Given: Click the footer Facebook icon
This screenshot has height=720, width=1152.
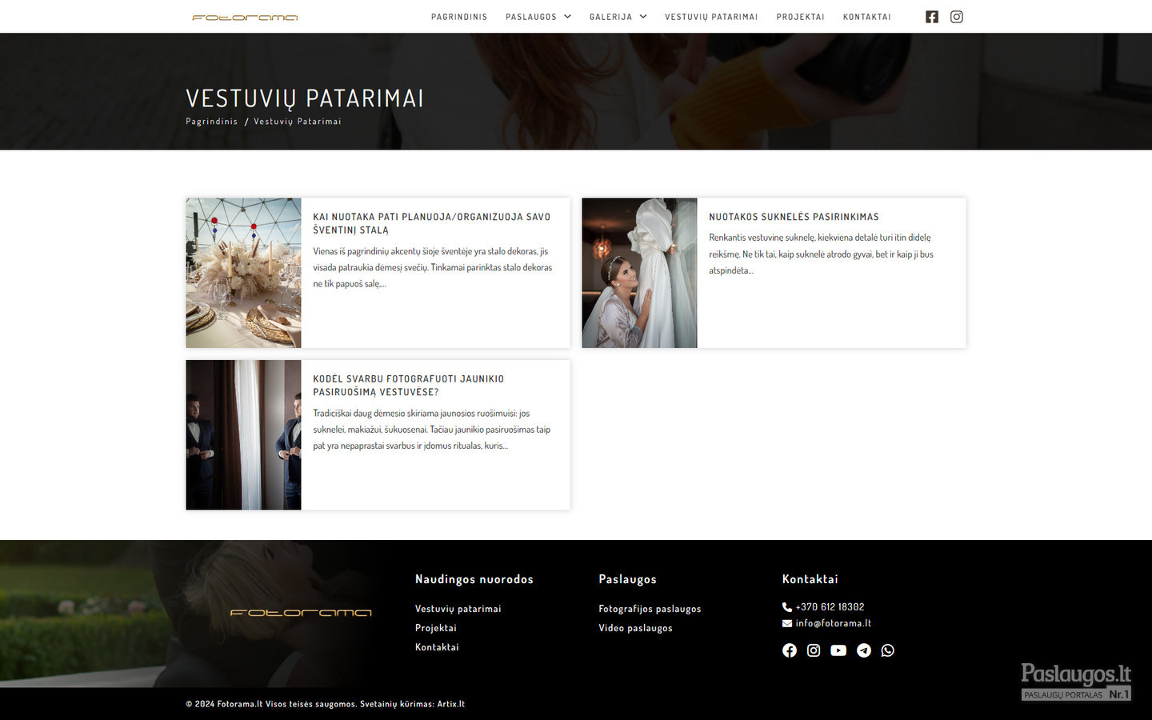Looking at the screenshot, I should [x=790, y=650].
